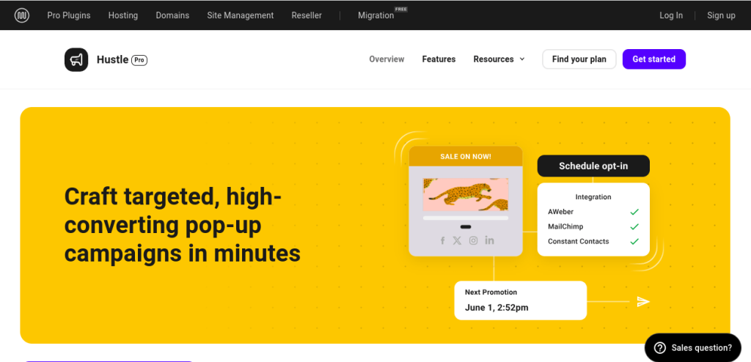Click the Hustle megaphone logo icon
The image size is (751, 362).
[76, 59]
